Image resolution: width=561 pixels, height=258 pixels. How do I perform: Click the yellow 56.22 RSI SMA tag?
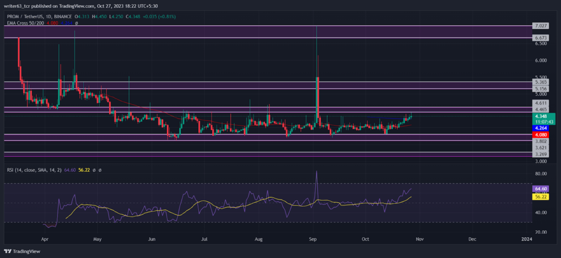click(541, 196)
